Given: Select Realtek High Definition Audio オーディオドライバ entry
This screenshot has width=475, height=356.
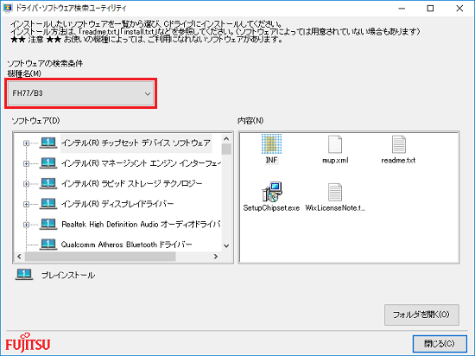Looking at the screenshot, I should click(141, 224).
